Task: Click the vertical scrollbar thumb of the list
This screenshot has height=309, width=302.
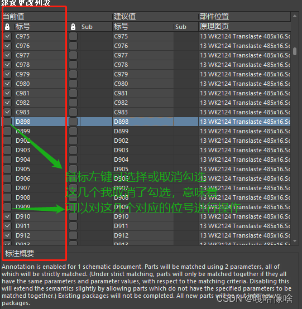Action: 295,51
